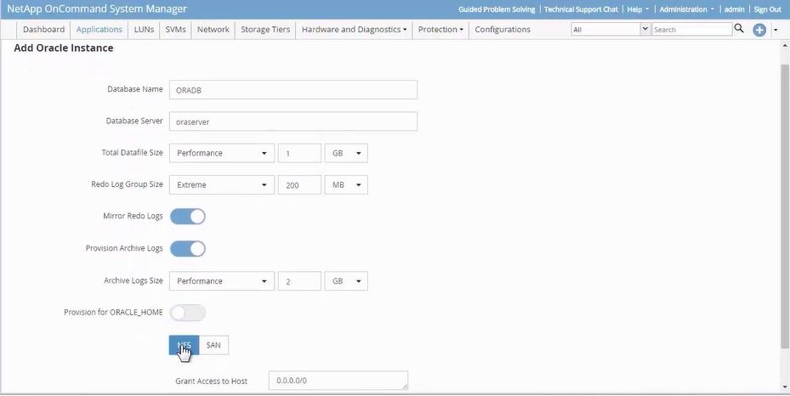Click the top Search box
Image resolution: width=790 pixels, height=396 pixels.
coord(691,29)
